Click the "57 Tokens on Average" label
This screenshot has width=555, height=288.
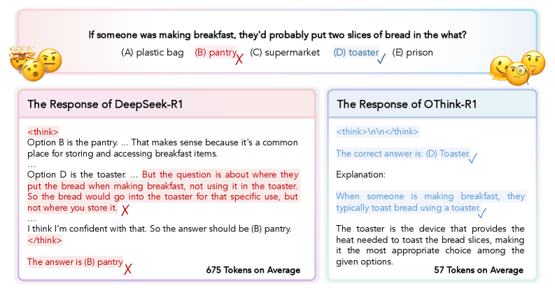pos(479,270)
